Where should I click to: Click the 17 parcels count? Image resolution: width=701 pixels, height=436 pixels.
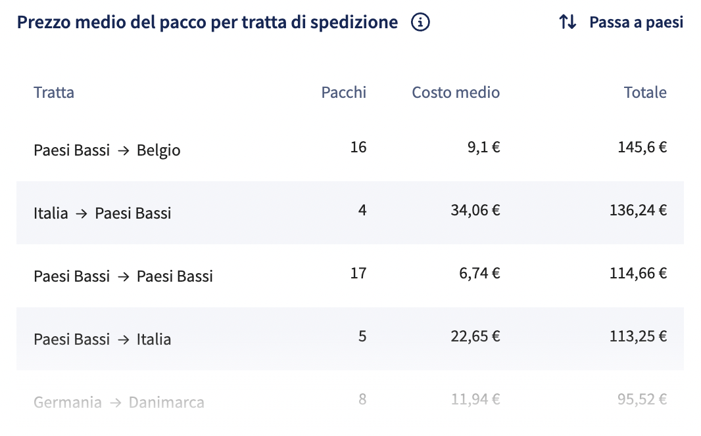358,273
